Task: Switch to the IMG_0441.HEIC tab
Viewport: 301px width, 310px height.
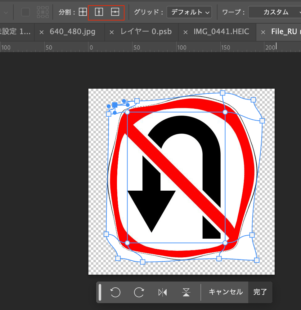Action: [221, 32]
